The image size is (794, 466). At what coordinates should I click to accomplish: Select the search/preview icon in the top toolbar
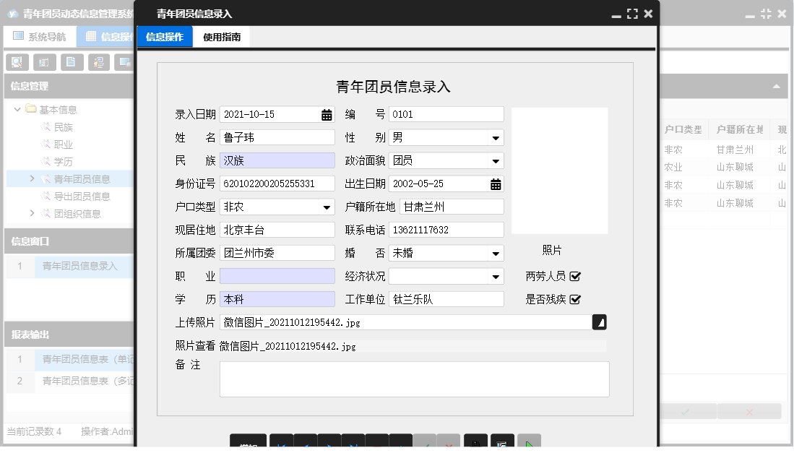[16, 63]
